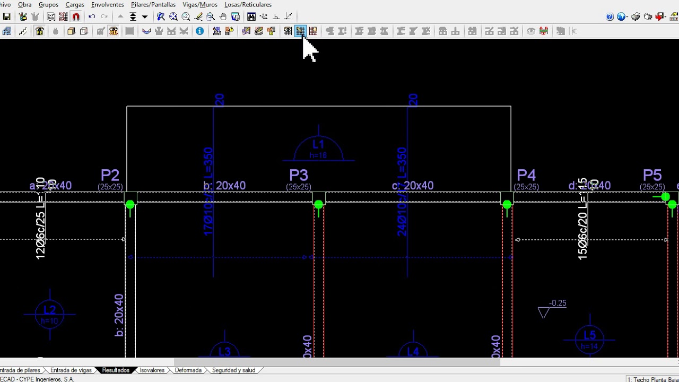The height and width of the screenshot is (382, 679).
Task: Click the 1: Techo Planta Baja status field
Action: [652, 379]
